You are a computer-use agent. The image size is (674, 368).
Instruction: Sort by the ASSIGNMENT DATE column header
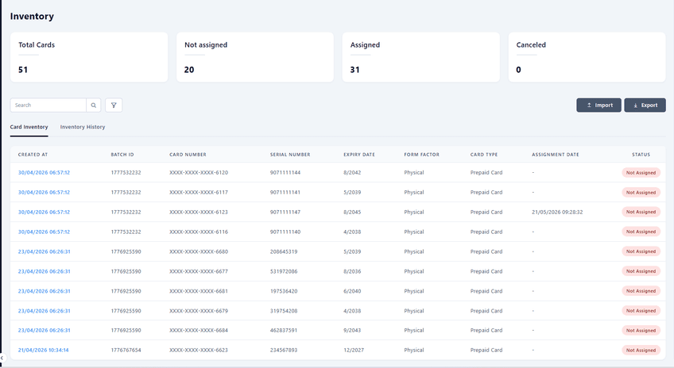tap(556, 155)
